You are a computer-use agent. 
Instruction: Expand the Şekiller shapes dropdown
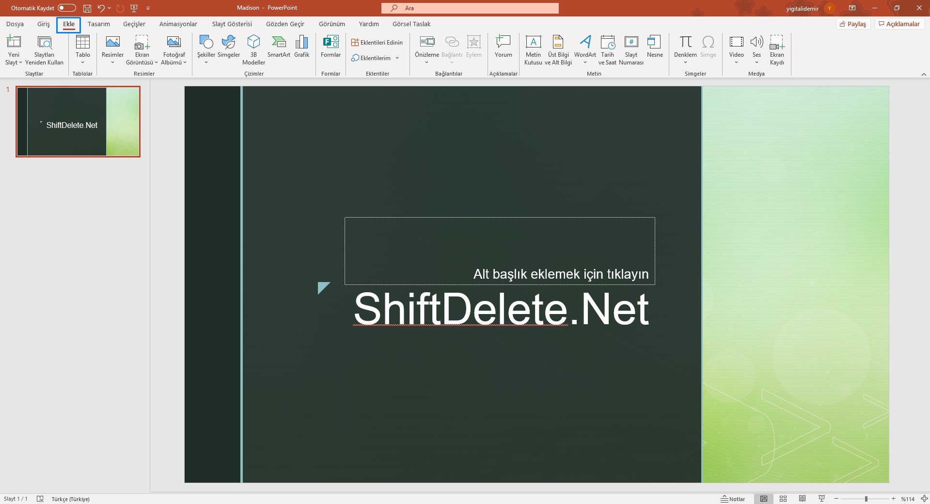point(206,63)
